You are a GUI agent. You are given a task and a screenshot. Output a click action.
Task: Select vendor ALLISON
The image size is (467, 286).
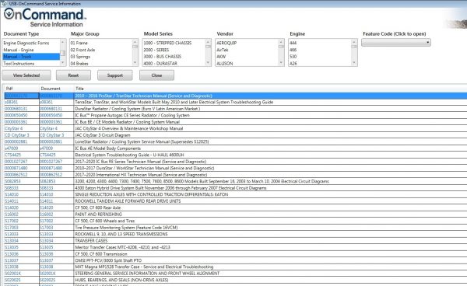click(225, 63)
